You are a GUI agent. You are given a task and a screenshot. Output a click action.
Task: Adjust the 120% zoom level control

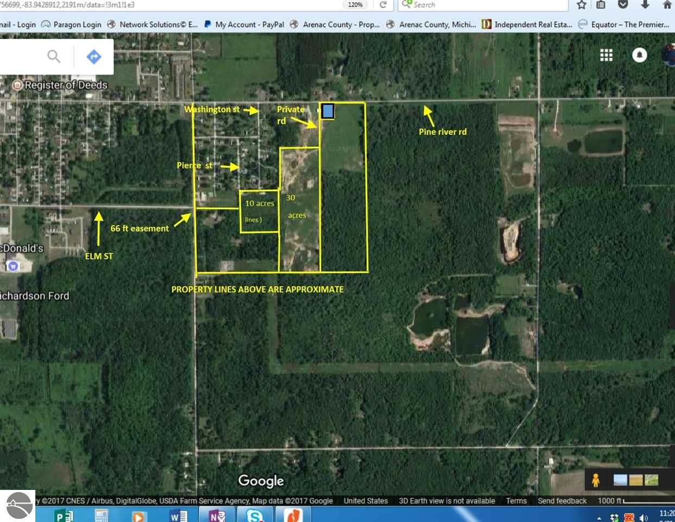(355, 5)
